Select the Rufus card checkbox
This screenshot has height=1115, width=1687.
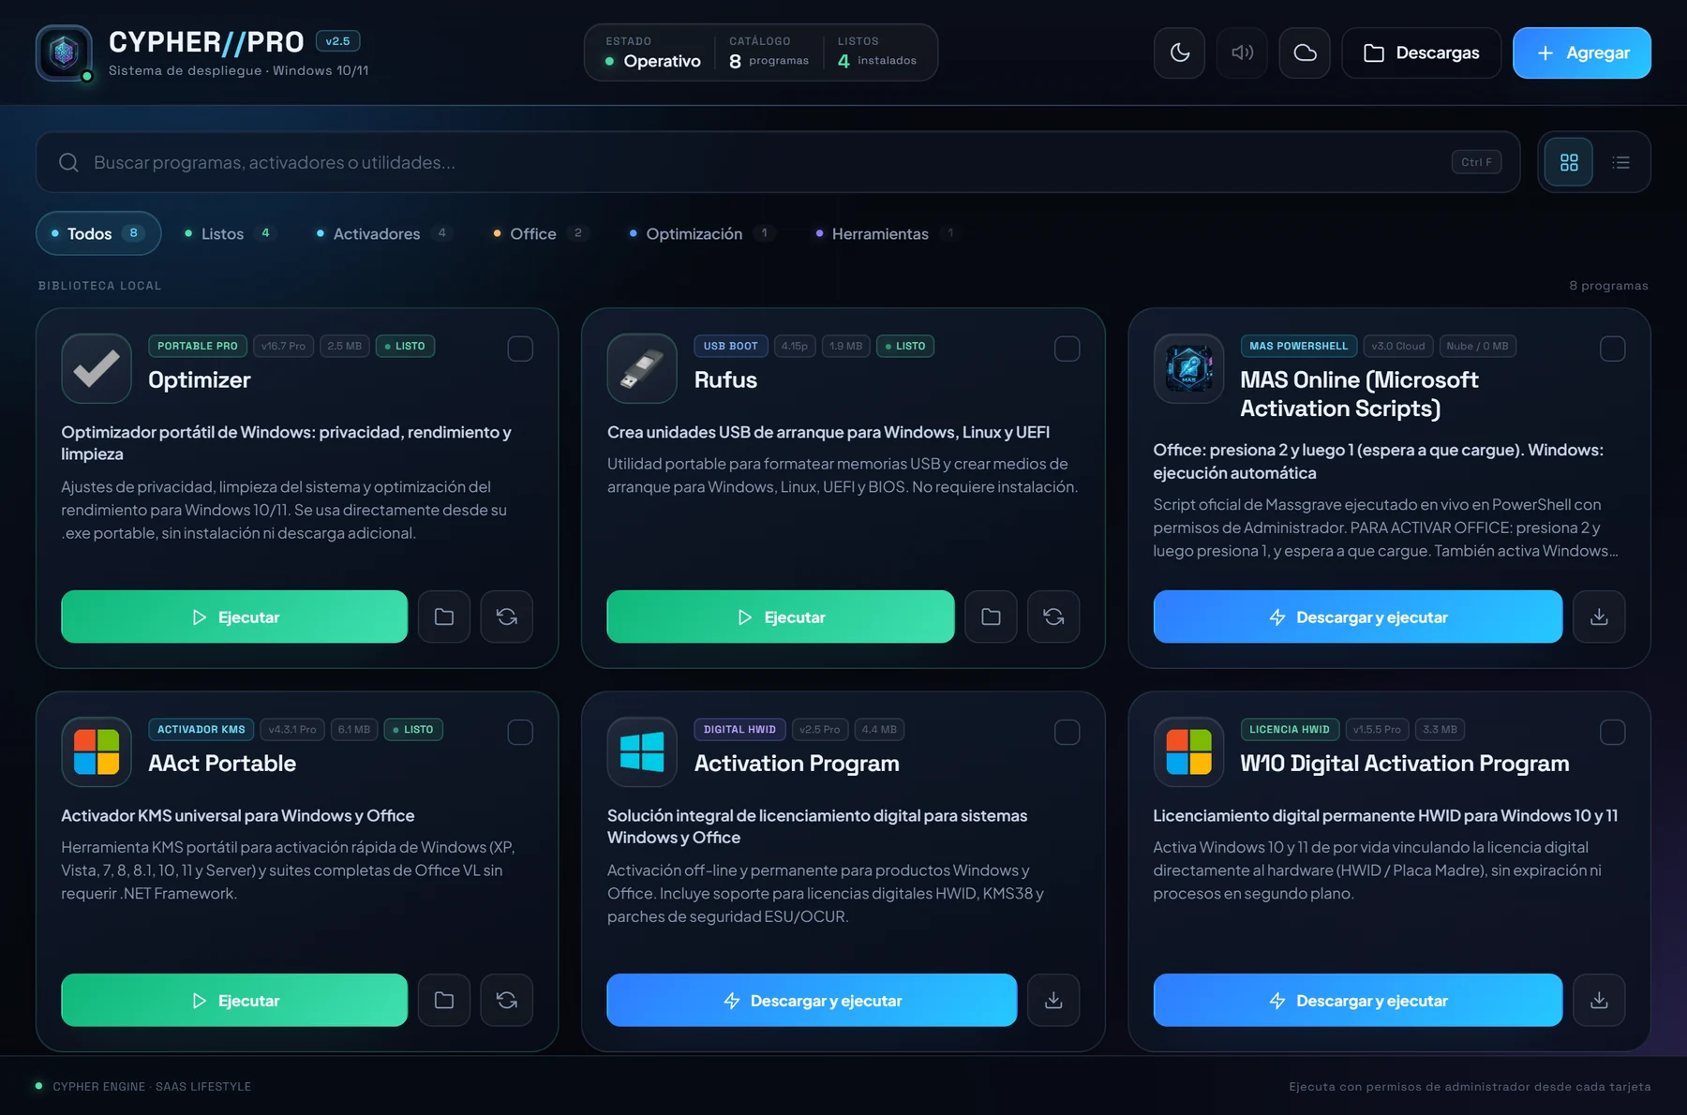[x=1067, y=349]
